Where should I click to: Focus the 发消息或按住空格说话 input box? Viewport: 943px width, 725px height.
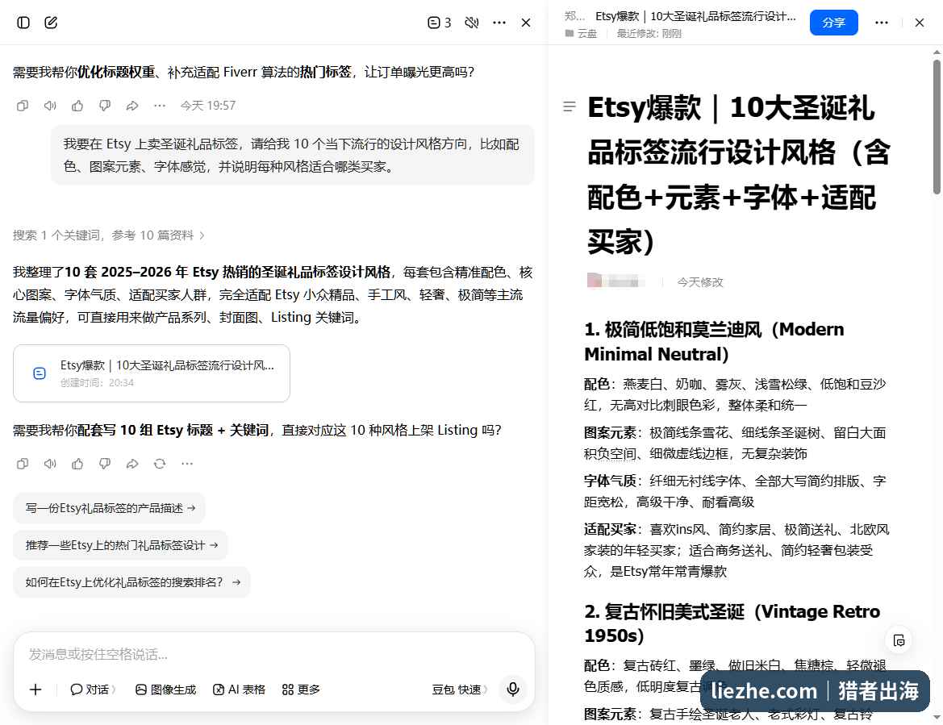[x=273, y=654]
